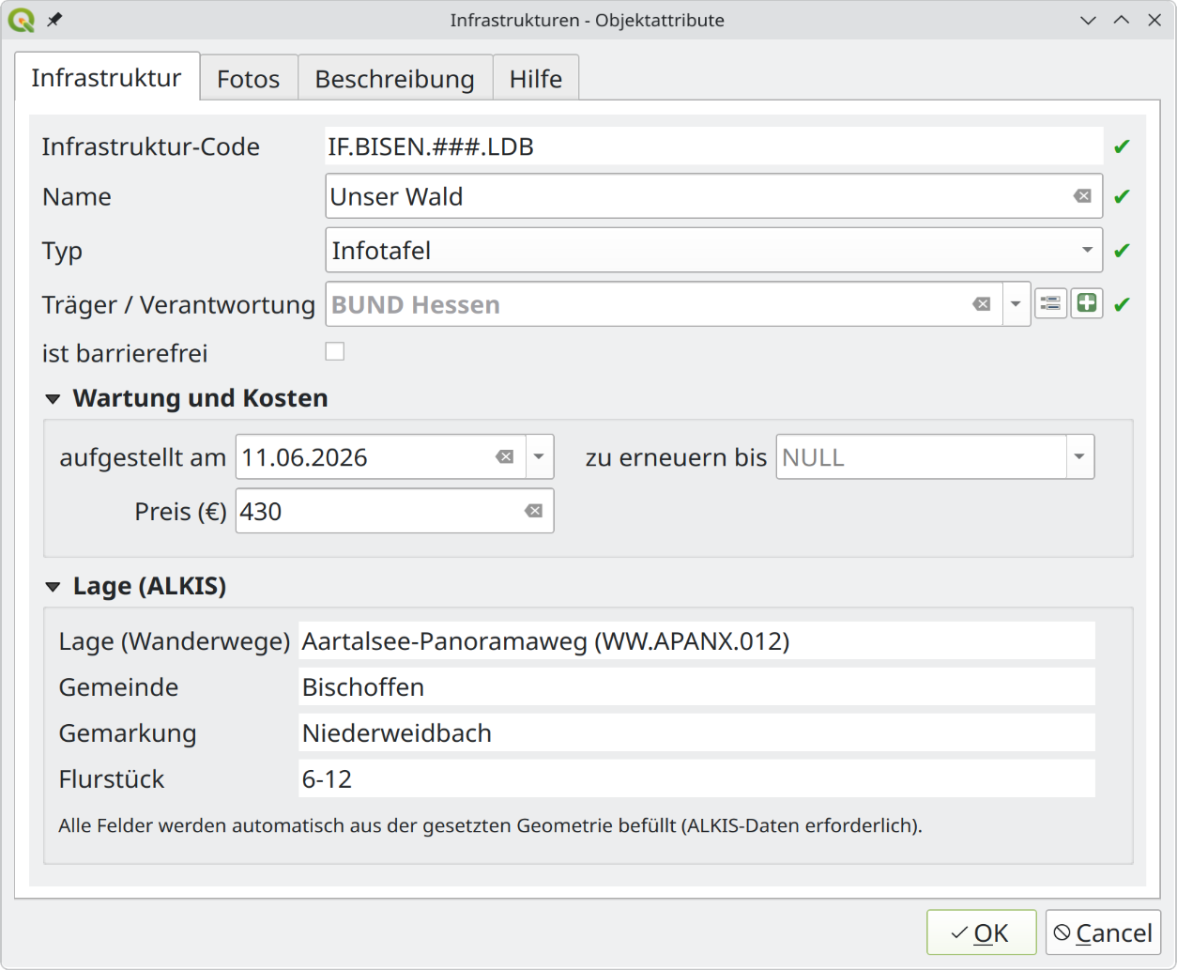Image resolution: width=1177 pixels, height=970 pixels.
Task: Clear the Preis (€) value
Action: pos(534,511)
